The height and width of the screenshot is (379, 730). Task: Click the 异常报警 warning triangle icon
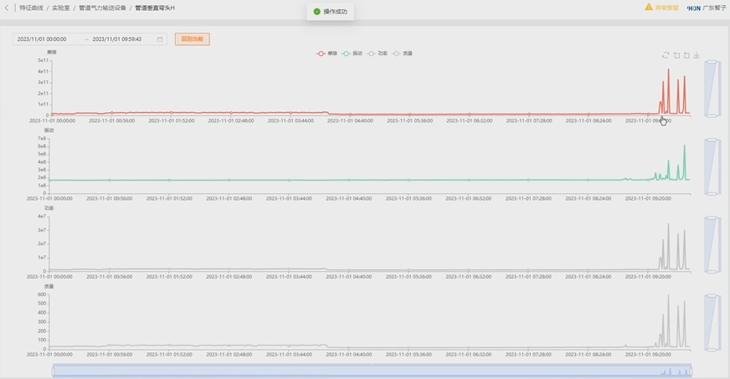(649, 8)
